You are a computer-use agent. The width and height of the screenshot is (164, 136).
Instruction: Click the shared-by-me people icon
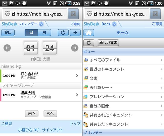coord(86,124)
